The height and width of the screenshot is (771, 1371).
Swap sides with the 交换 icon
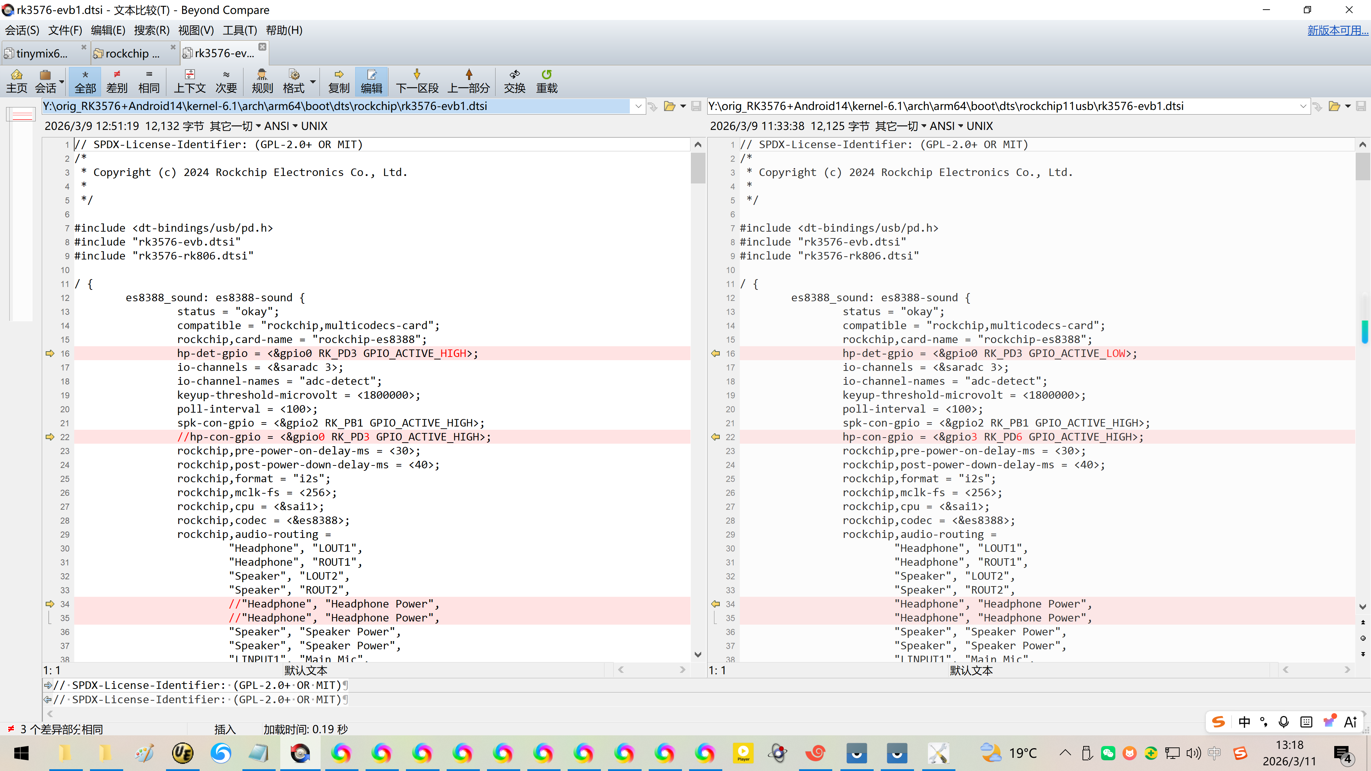coord(514,81)
